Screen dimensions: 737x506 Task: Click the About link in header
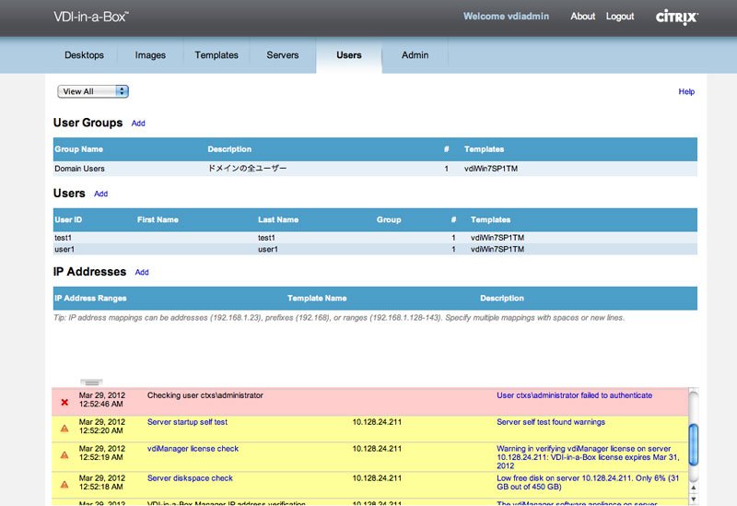pos(583,17)
